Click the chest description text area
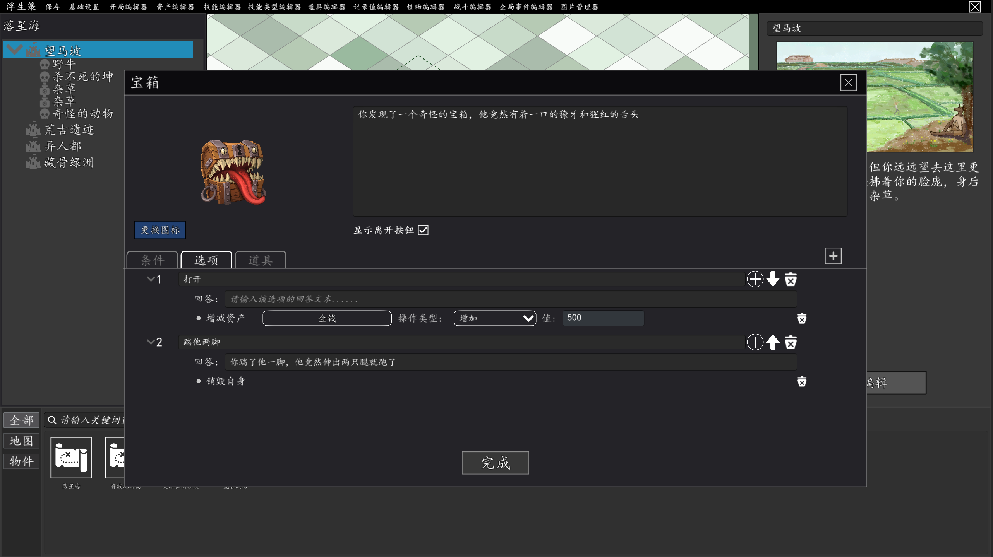The image size is (993, 557). pyautogui.click(x=600, y=161)
